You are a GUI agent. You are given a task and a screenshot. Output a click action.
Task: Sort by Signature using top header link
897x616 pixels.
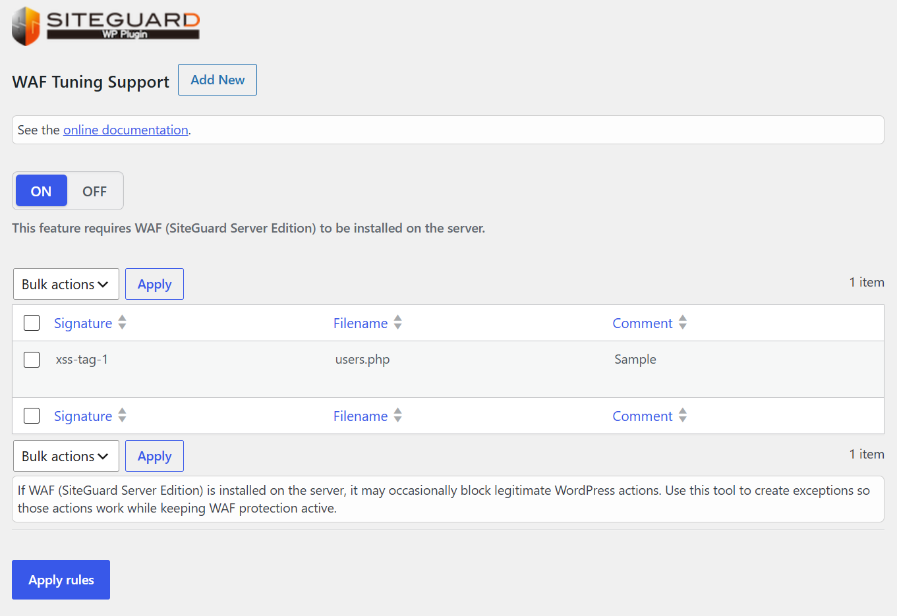point(83,323)
